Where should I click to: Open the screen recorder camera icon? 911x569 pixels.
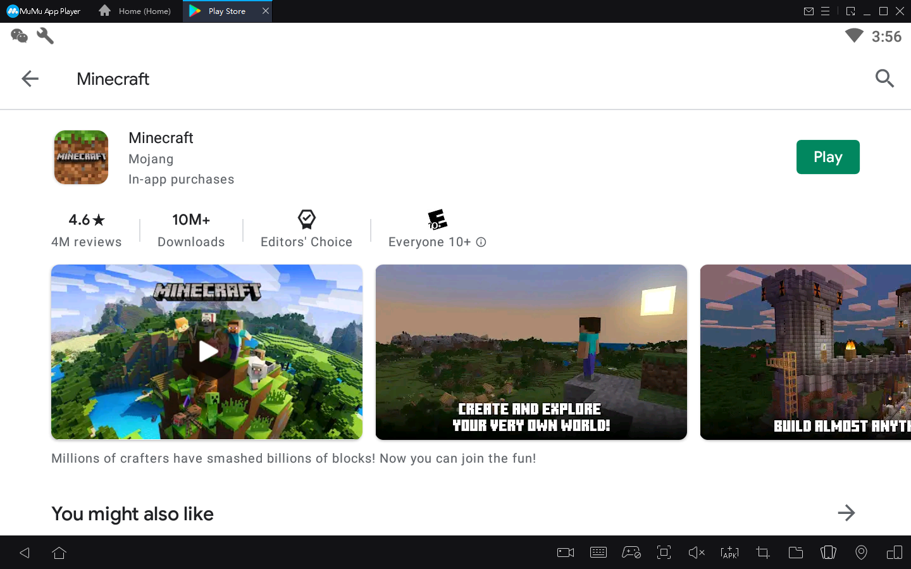566,553
